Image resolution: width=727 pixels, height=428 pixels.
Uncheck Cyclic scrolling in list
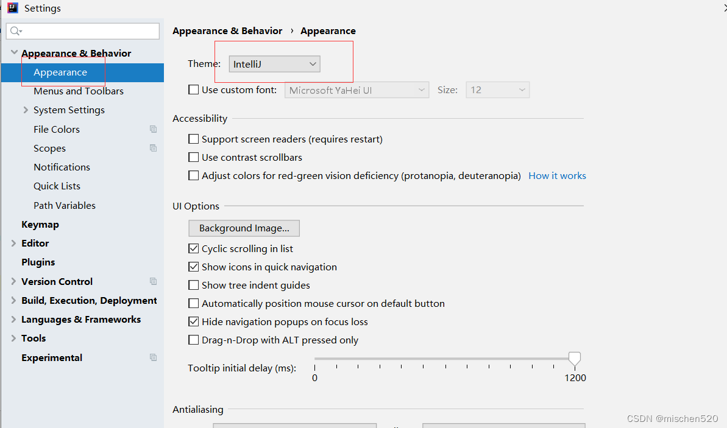point(193,249)
